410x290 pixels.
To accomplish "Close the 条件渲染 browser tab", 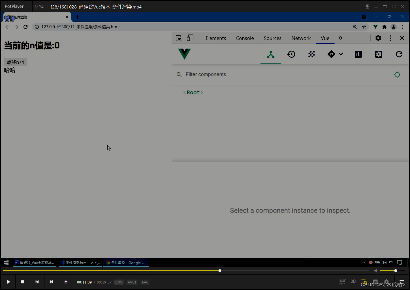I will pyautogui.click(x=67, y=17).
